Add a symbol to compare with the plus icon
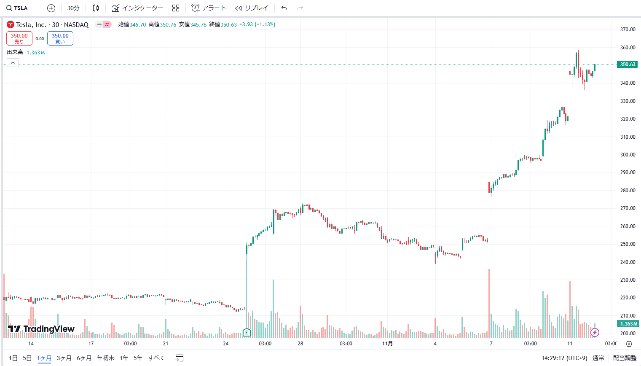The image size is (641, 366). (x=51, y=8)
